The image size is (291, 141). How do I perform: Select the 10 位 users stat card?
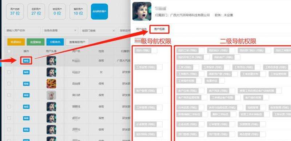click(x=78, y=12)
